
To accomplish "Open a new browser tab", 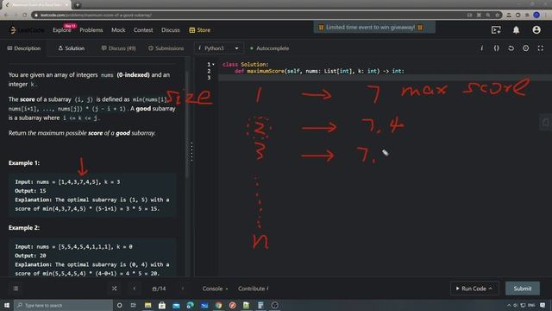I will (78, 5).
